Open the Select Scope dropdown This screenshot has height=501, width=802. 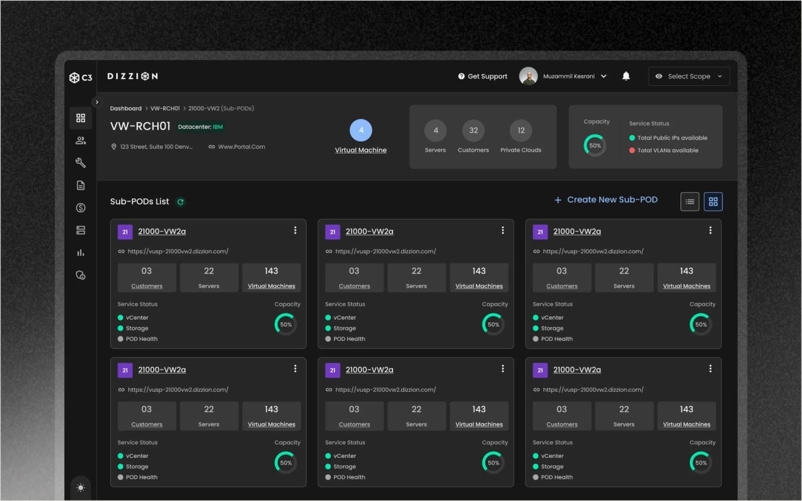click(689, 76)
